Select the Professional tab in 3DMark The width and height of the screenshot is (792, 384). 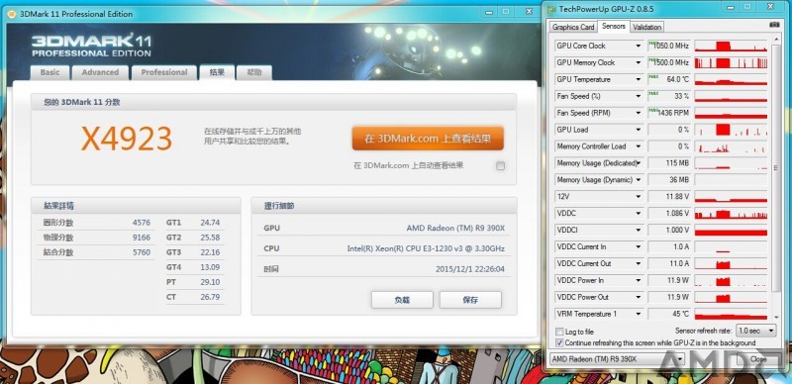click(x=164, y=72)
